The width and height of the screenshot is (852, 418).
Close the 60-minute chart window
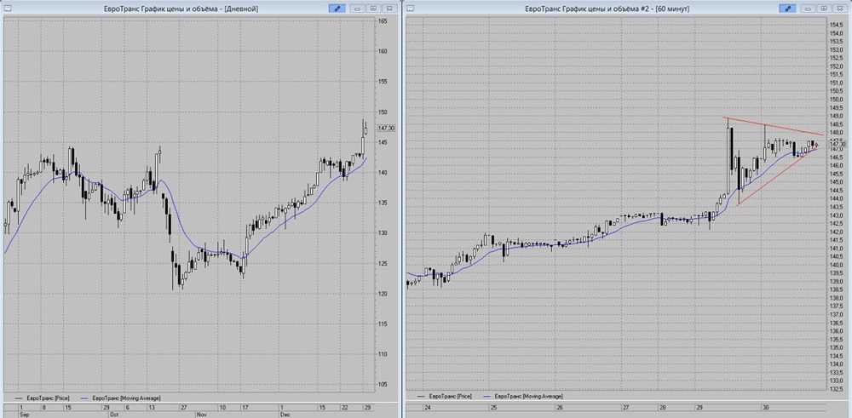click(840, 9)
